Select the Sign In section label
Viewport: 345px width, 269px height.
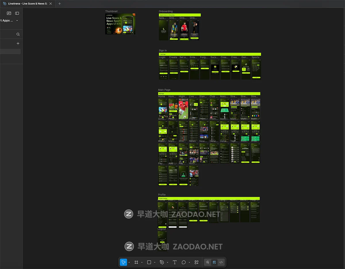163,51
